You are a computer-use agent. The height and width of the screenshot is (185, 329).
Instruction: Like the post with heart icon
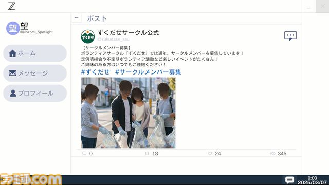tap(210, 153)
